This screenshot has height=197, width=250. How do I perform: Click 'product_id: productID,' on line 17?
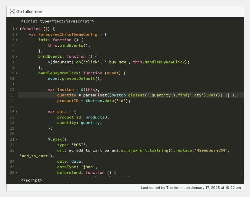click(83, 117)
